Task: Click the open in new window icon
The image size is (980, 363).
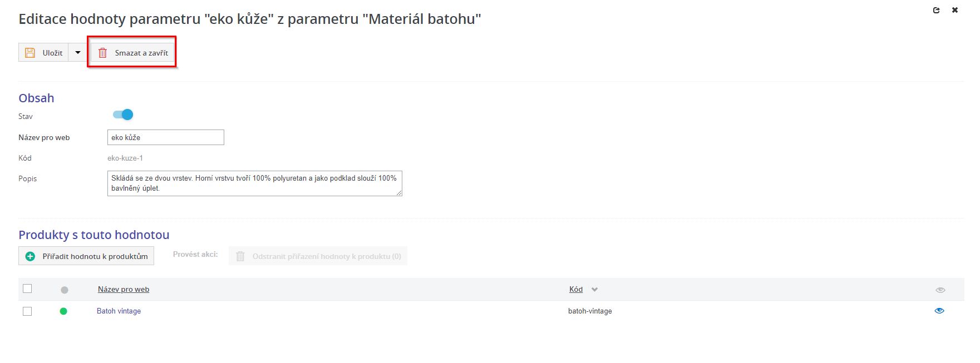Action: 937,10
